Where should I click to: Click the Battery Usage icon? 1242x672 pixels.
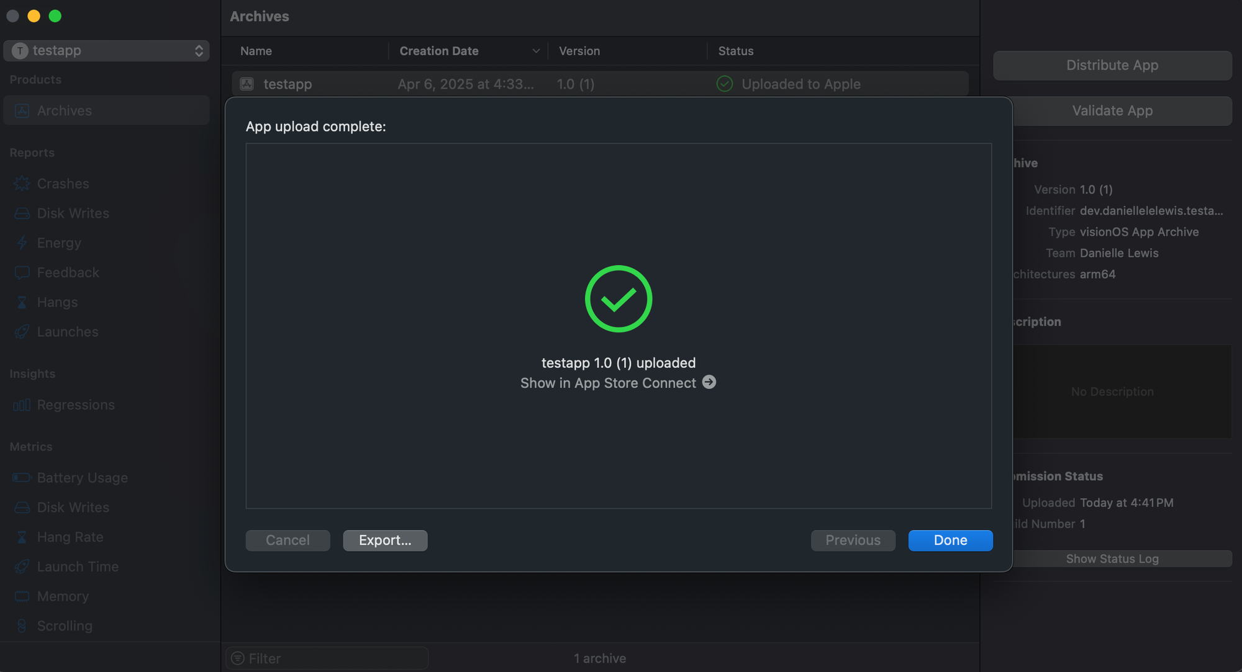point(22,478)
